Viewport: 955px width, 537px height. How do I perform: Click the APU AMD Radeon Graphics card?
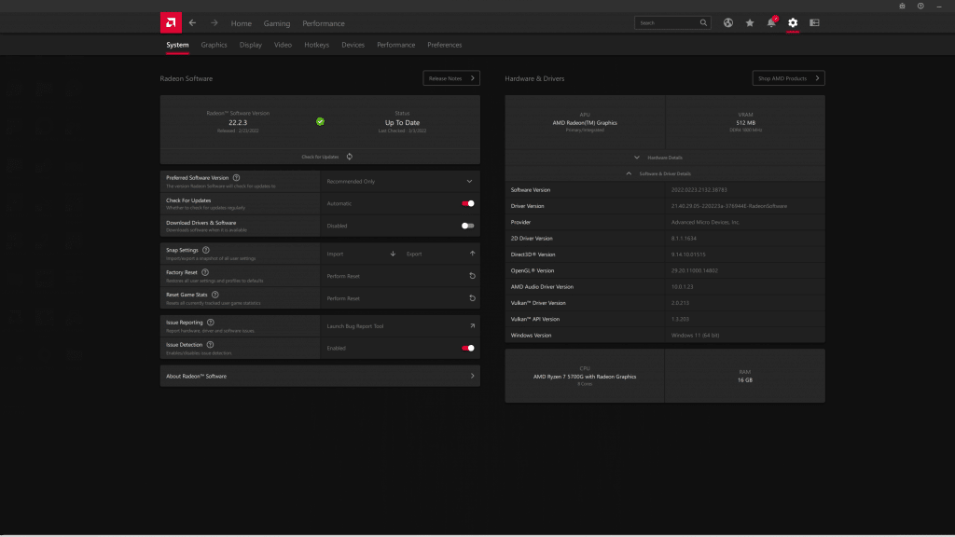click(x=585, y=122)
